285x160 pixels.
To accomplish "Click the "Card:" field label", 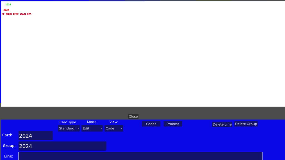I will pos(7,135).
